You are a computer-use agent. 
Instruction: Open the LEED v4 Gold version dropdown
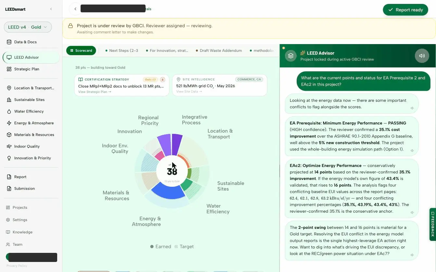point(28,27)
